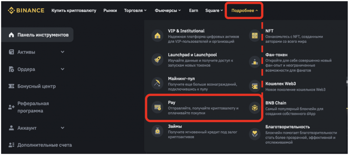This screenshot has height=155, width=350.
Task: Click the Pay card icon
Action: (x=158, y=107)
